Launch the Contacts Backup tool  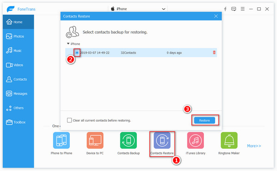point(129,143)
